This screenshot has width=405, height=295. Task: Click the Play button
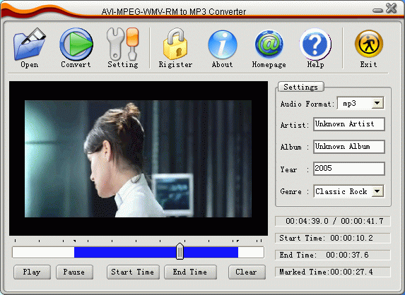coord(32,272)
